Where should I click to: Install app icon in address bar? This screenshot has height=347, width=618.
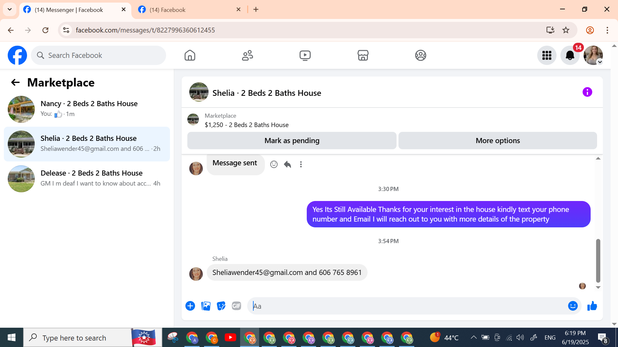click(550, 30)
